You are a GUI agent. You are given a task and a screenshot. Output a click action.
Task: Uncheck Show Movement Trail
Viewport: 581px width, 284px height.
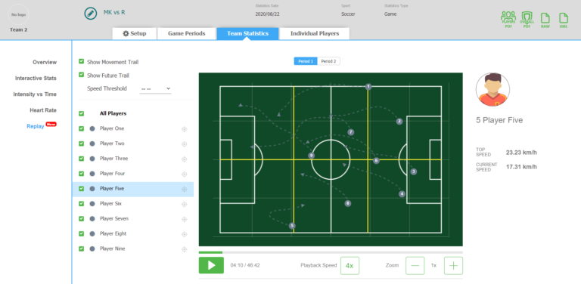click(82, 61)
